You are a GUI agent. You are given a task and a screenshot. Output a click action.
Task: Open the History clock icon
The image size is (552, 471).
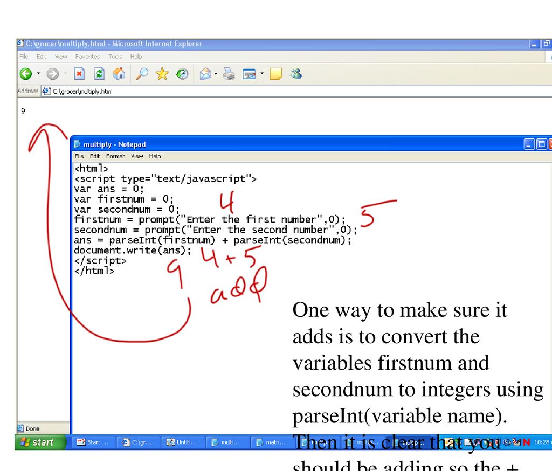[182, 74]
